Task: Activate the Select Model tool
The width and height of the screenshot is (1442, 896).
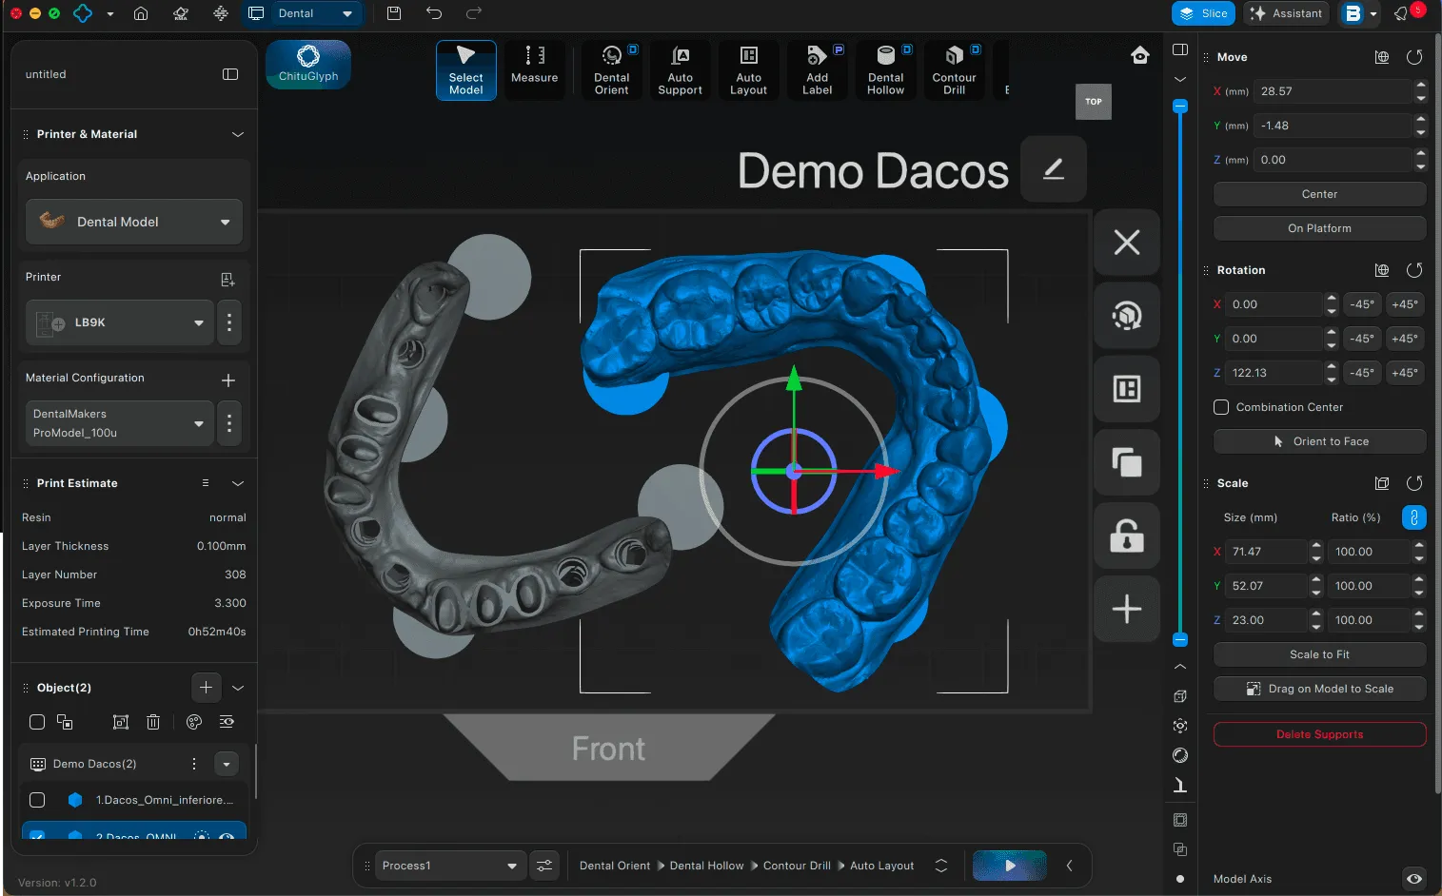Action: click(x=466, y=69)
